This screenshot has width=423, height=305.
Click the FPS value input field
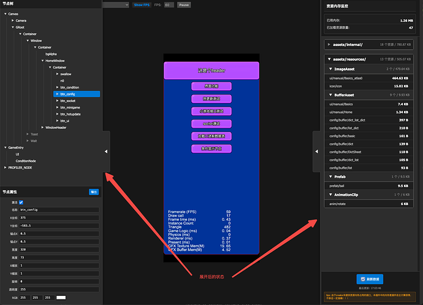coord(169,5)
